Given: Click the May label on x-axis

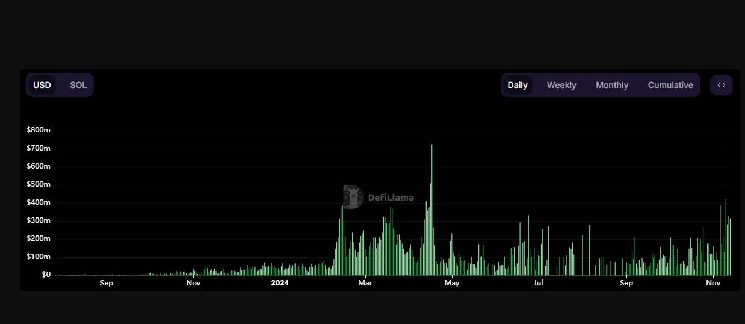Looking at the screenshot, I should (x=451, y=282).
